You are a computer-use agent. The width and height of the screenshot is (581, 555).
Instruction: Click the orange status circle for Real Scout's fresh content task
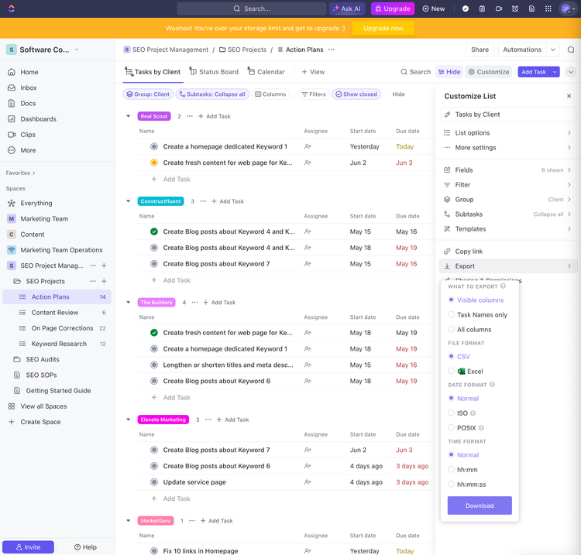coord(154,163)
